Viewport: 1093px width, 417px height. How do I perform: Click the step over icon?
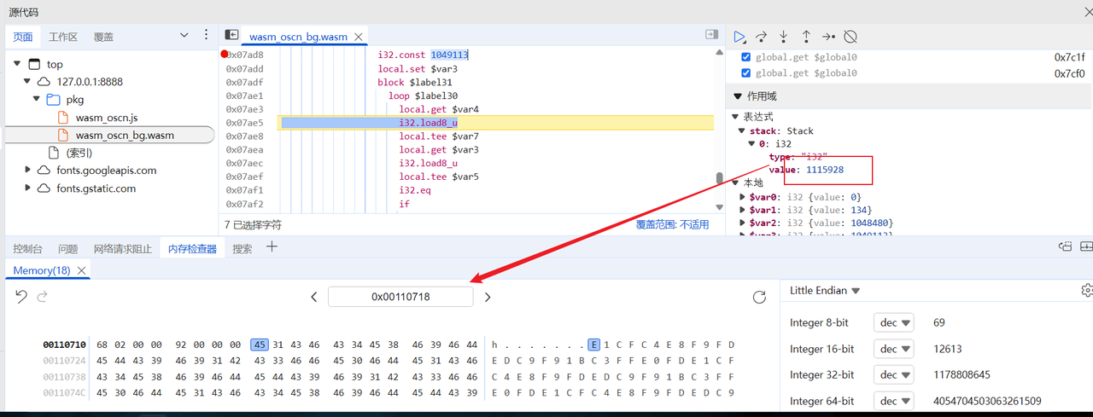click(x=762, y=37)
